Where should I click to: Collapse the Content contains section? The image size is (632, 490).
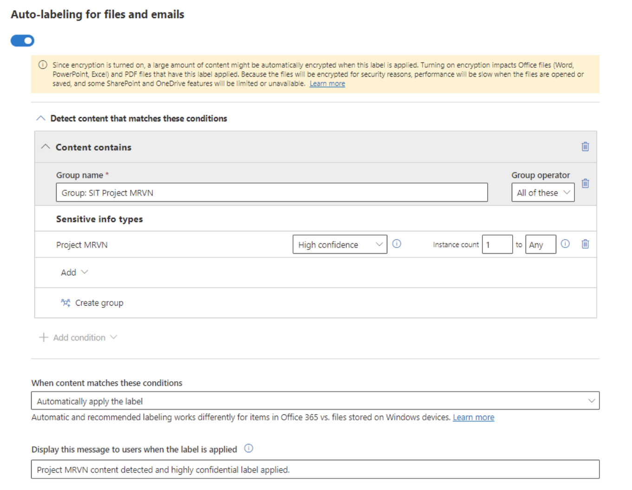pos(46,147)
